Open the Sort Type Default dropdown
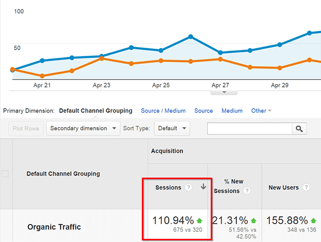This screenshot has width=321, height=242. tap(172, 128)
